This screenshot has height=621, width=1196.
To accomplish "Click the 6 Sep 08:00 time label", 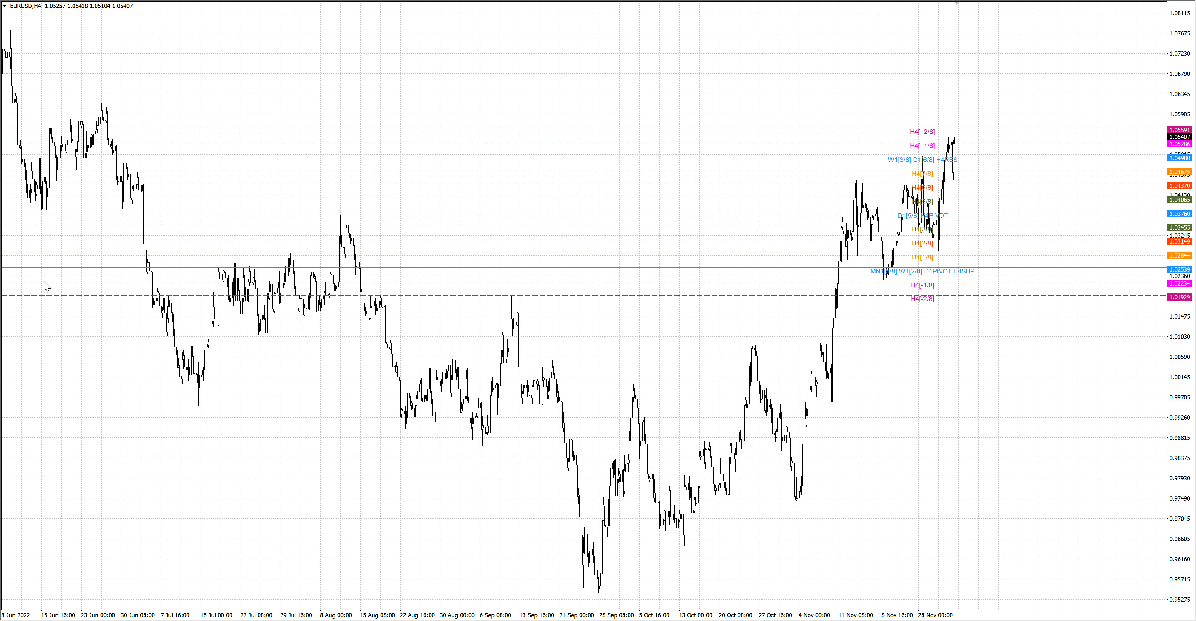I will [x=496, y=615].
